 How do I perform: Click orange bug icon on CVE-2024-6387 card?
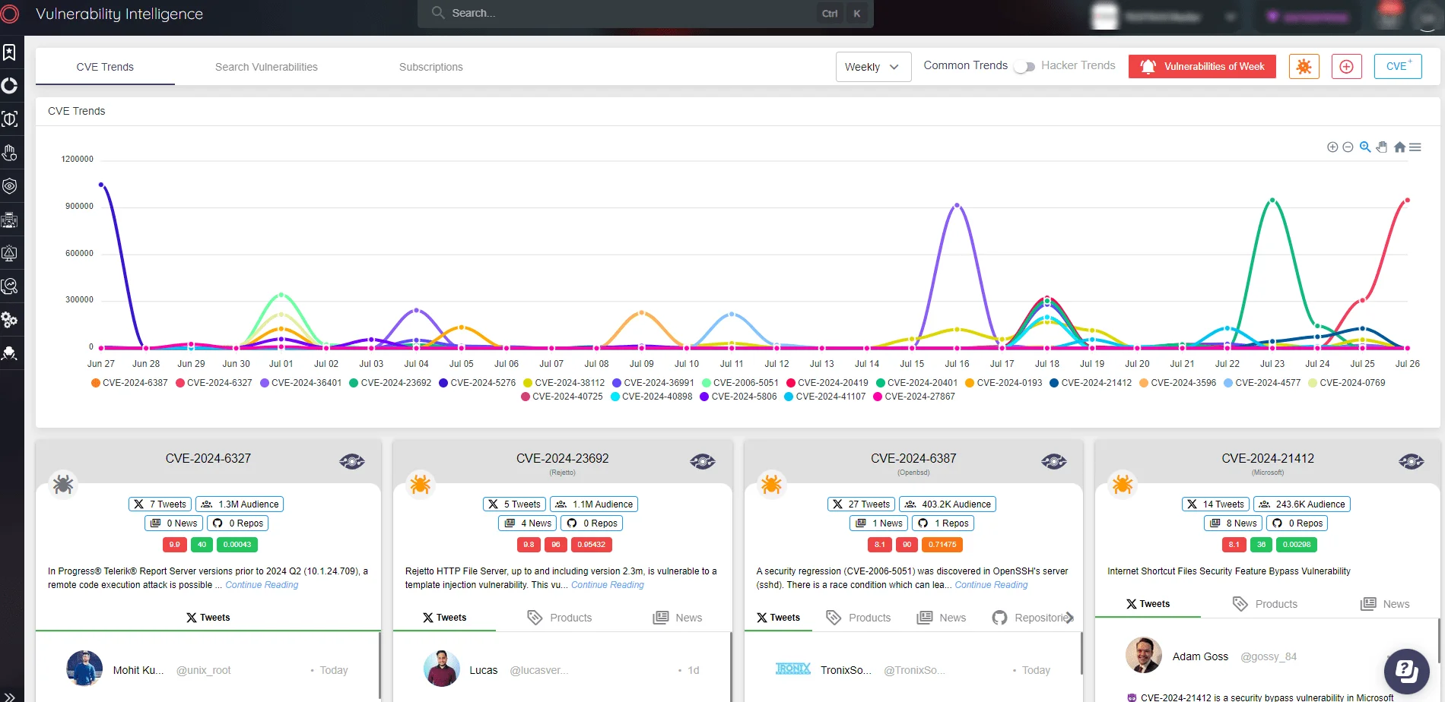[x=771, y=484]
